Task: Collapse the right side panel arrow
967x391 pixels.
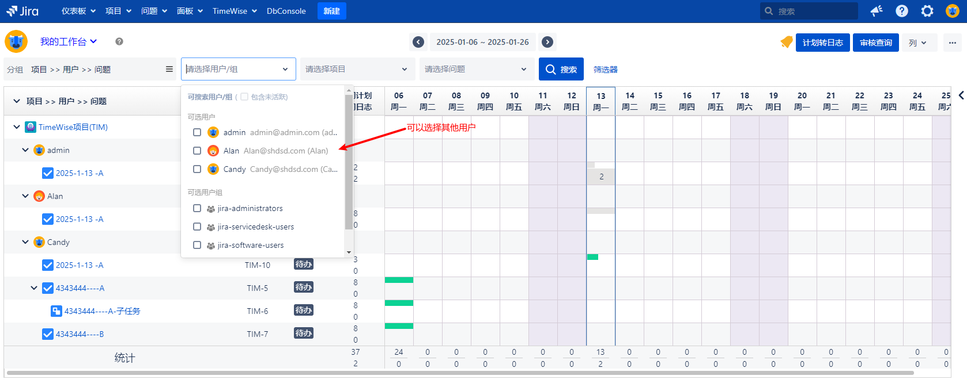Action: [x=961, y=95]
